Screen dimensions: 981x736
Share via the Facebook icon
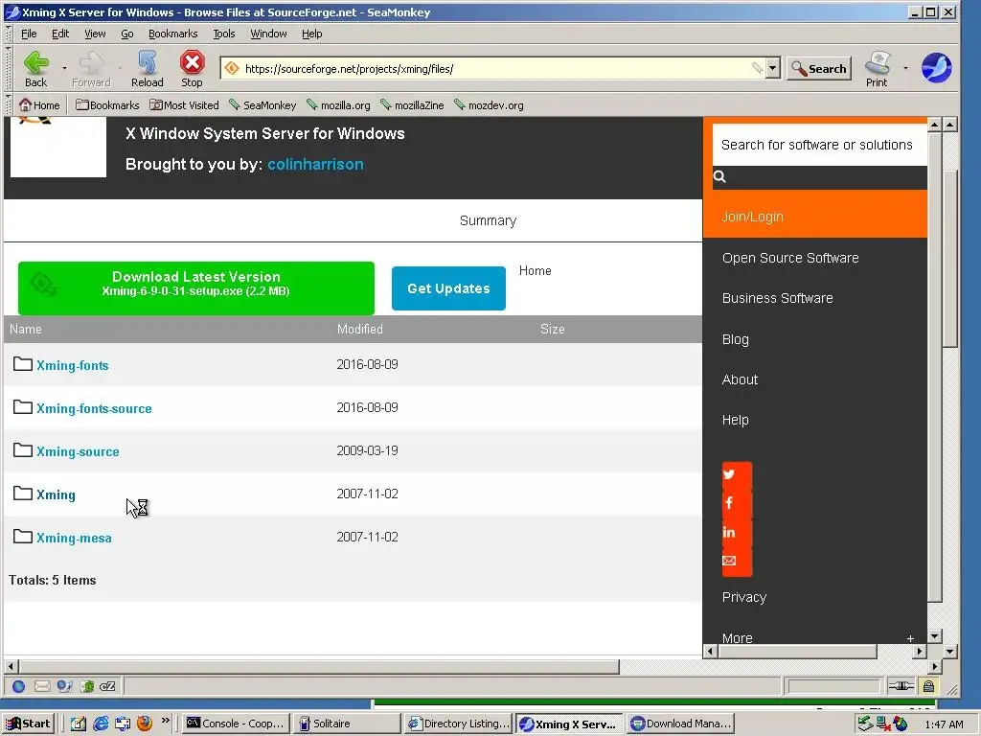(x=729, y=502)
